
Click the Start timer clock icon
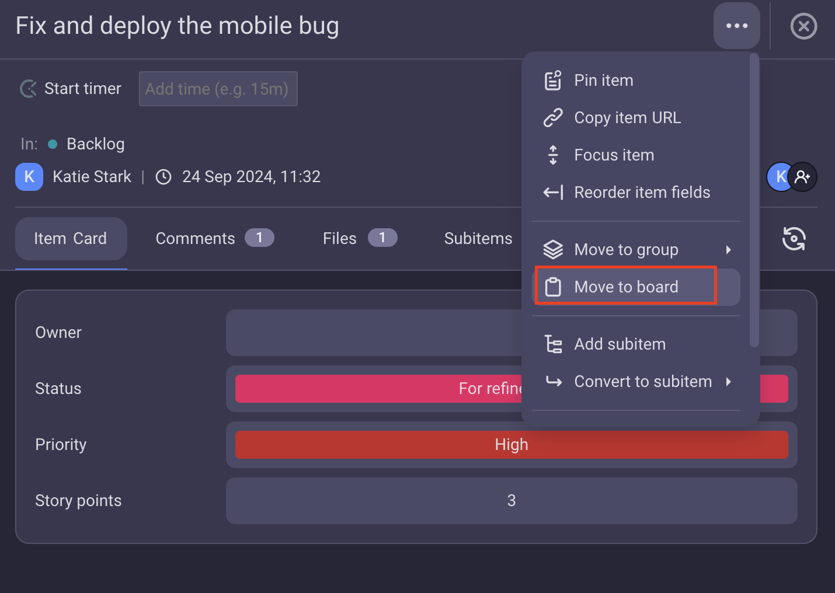(x=29, y=89)
